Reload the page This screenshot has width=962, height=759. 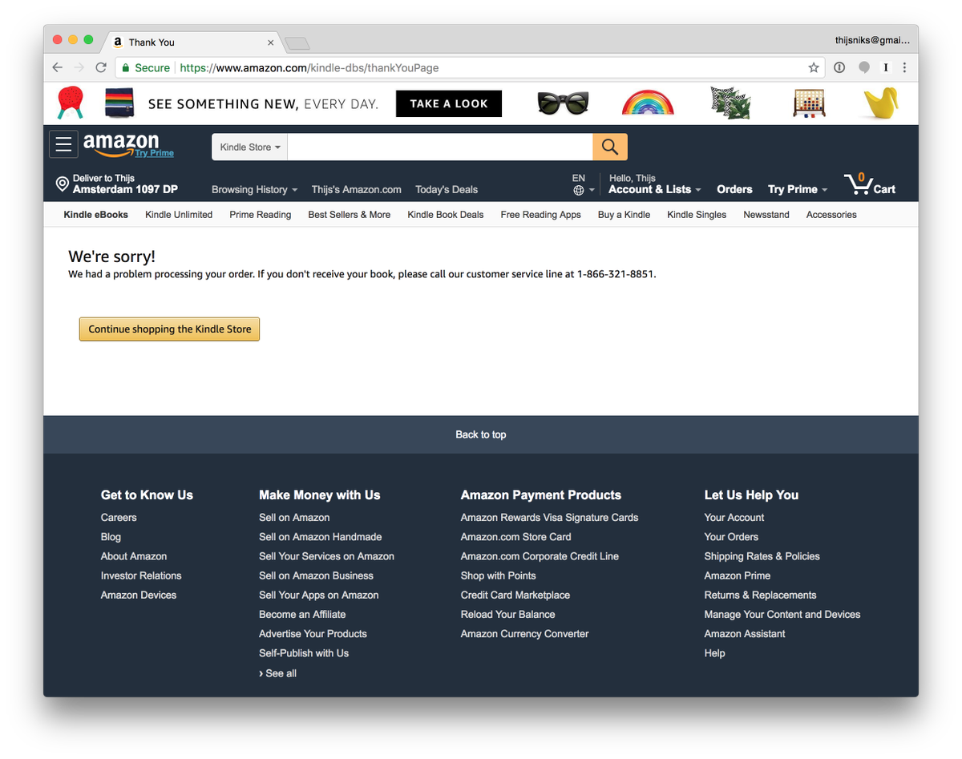coord(101,67)
